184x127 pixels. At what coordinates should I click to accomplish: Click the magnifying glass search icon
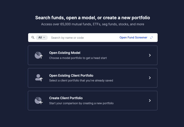[33, 37]
